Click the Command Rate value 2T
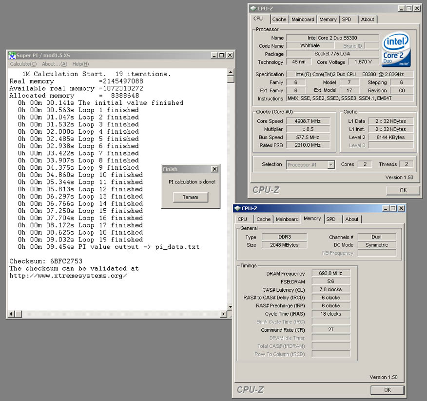Viewport: 427px width, 401px height. tap(330, 330)
